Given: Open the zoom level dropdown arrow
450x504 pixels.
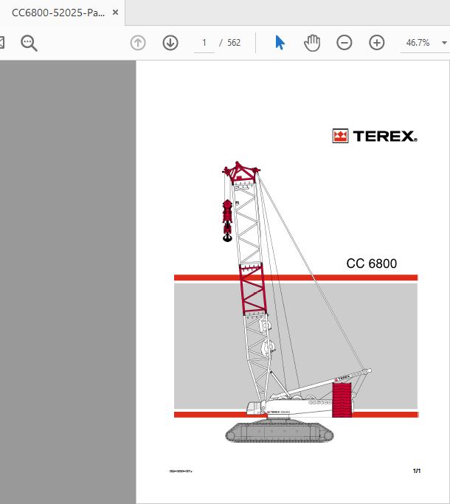Looking at the screenshot, I should click(444, 43).
